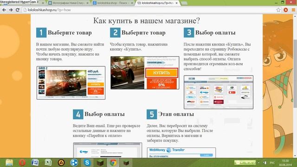Open the first Minecraft grass block taskbar icon
This screenshot has height=167, width=297.
100,162
